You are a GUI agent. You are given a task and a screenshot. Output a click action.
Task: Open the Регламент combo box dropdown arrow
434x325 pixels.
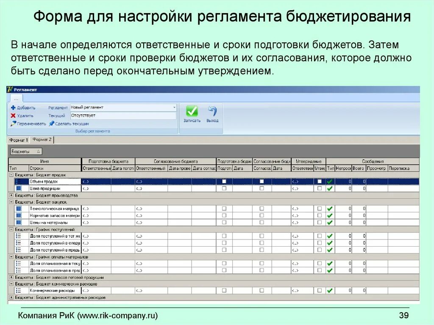click(174, 107)
